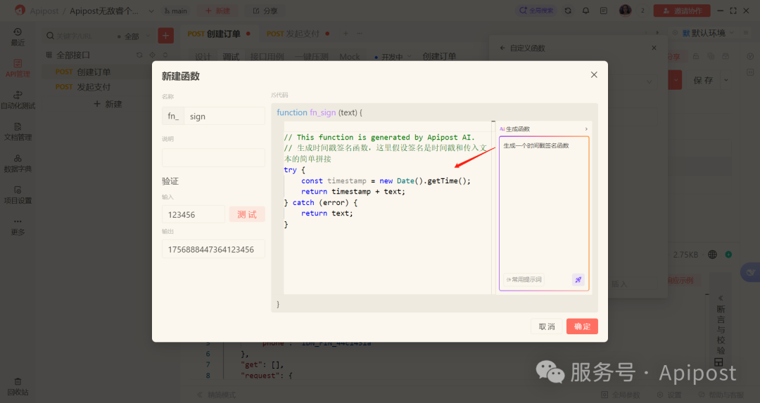
Task: Open the notification bell
Action: 585,10
